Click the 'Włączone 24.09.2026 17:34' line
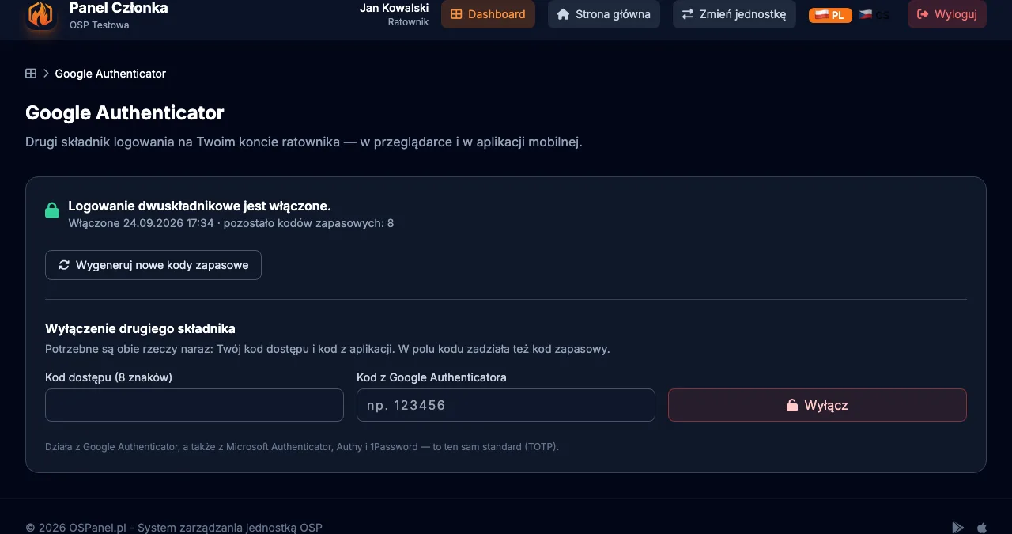The height and width of the screenshot is (534, 1012). (x=231, y=223)
